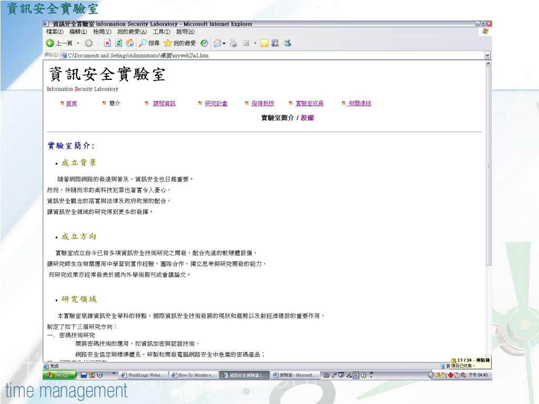Stop loading with the red X icon

pos(107,43)
